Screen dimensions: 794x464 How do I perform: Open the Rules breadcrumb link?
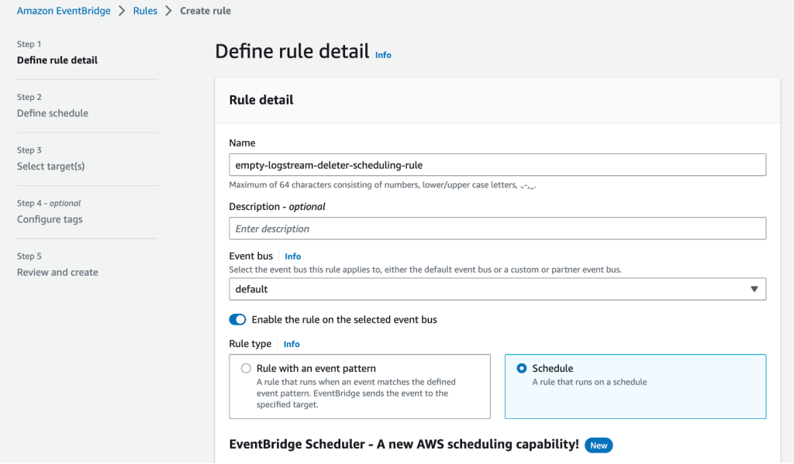145,11
